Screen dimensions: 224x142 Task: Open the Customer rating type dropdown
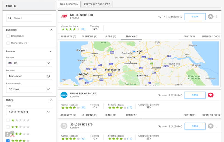click(29, 111)
